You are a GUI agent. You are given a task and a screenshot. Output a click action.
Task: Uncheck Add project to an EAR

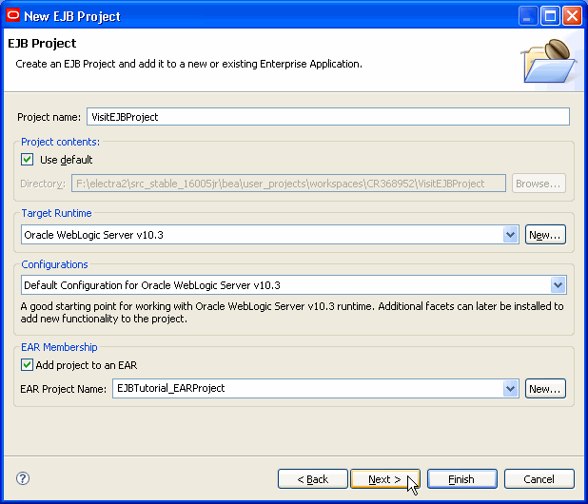27,364
